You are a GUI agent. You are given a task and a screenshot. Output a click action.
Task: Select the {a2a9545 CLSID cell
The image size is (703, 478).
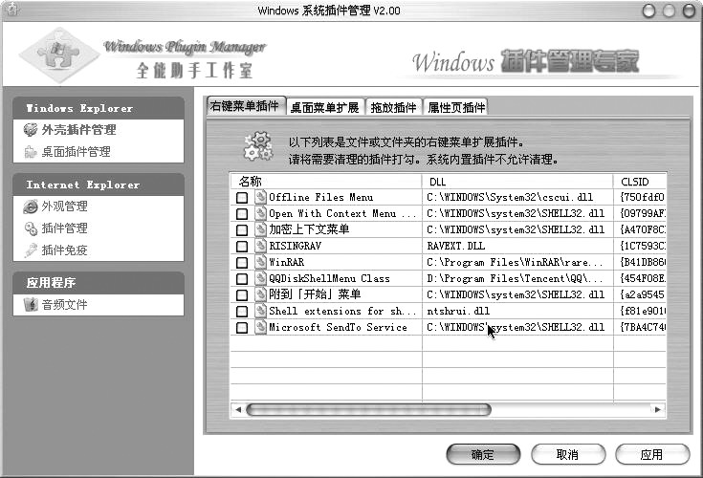640,294
